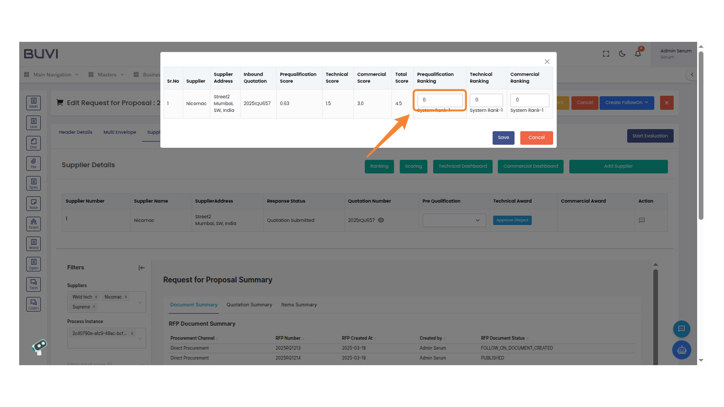Switch to the Quotation Summary tab

point(249,304)
